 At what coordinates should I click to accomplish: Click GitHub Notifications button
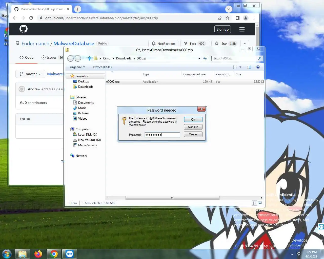coord(164,44)
